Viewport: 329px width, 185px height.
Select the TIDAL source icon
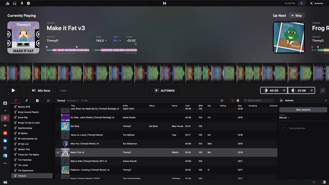point(5,125)
